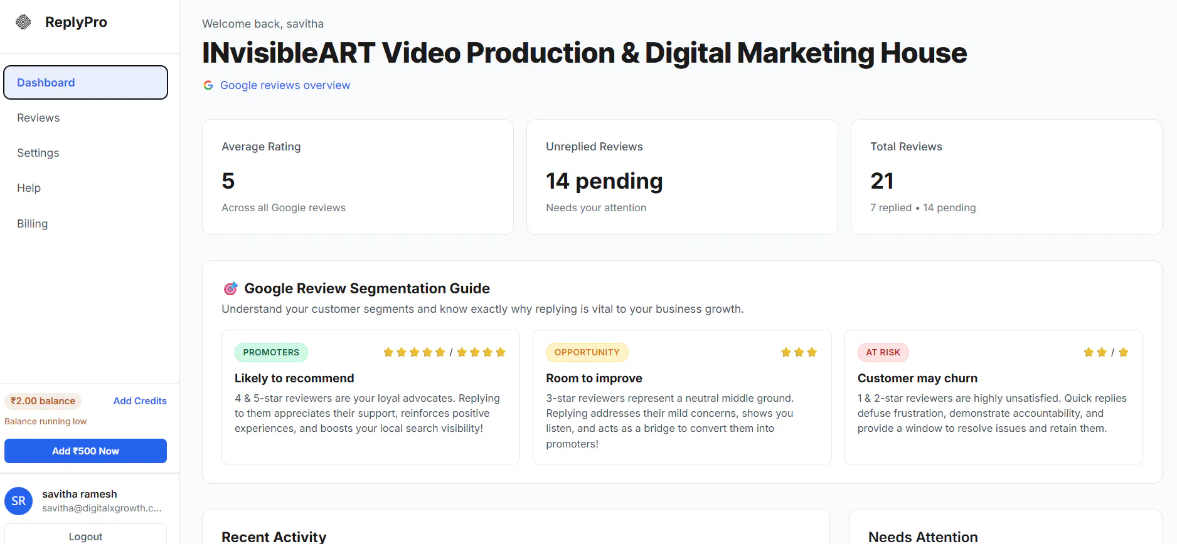Click the OPPORTUNITY badge
Screen dimensions: 1177x544
[587, 352]
